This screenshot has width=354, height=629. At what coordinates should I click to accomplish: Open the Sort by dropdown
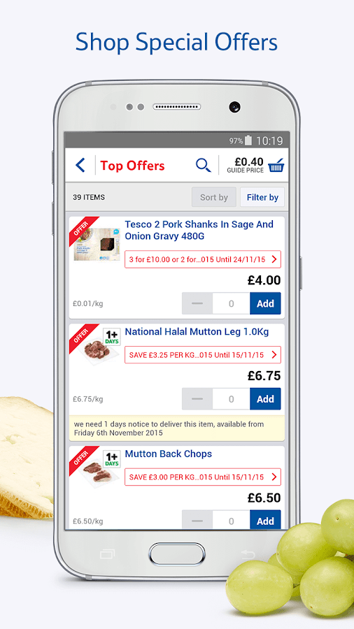pyautogui.click(x=214, y=197)
